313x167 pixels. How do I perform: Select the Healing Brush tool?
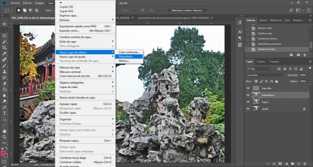pos(4,59)
